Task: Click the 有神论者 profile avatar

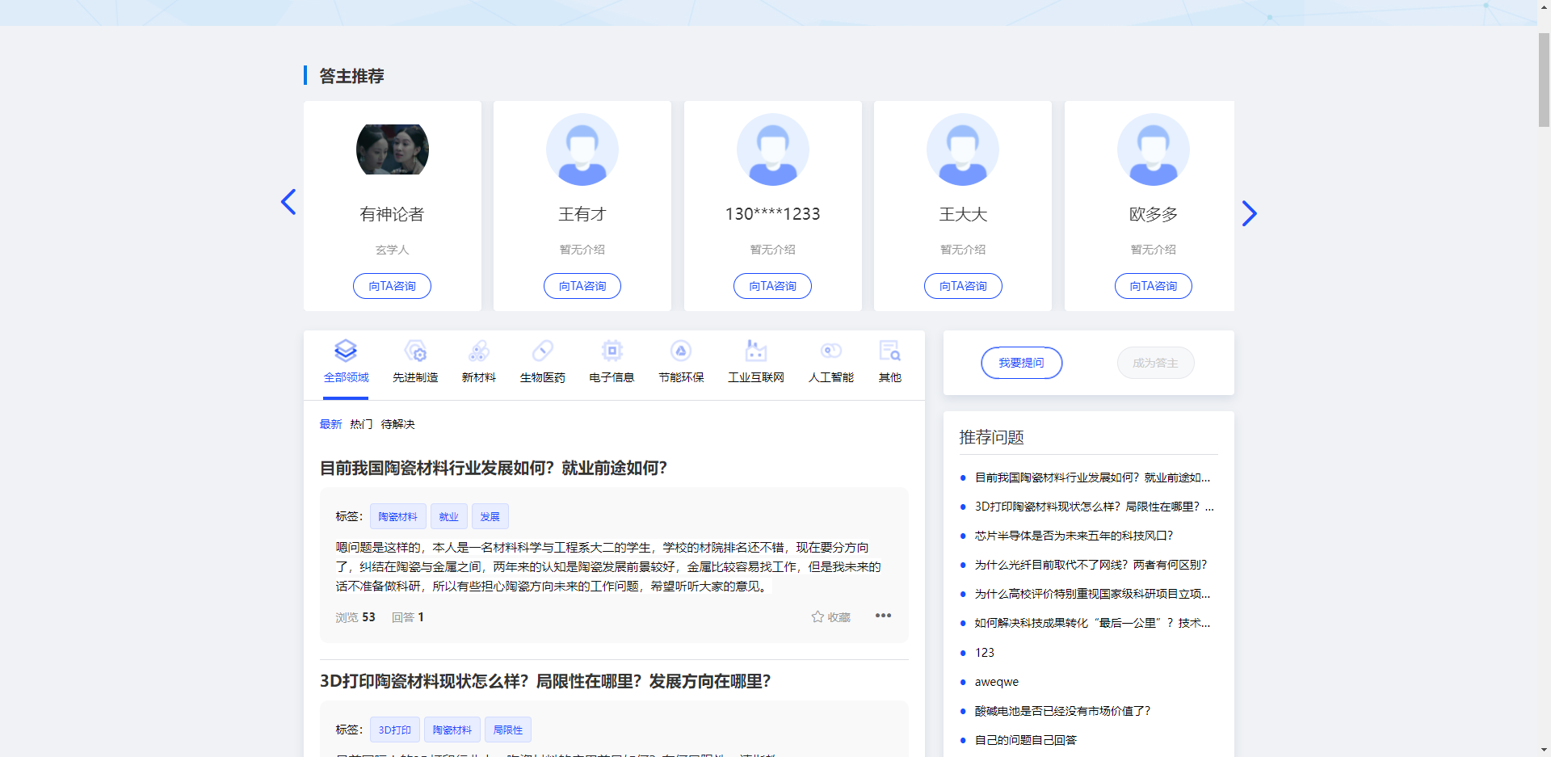Action: pyautogui.click(x=393, y=149)
